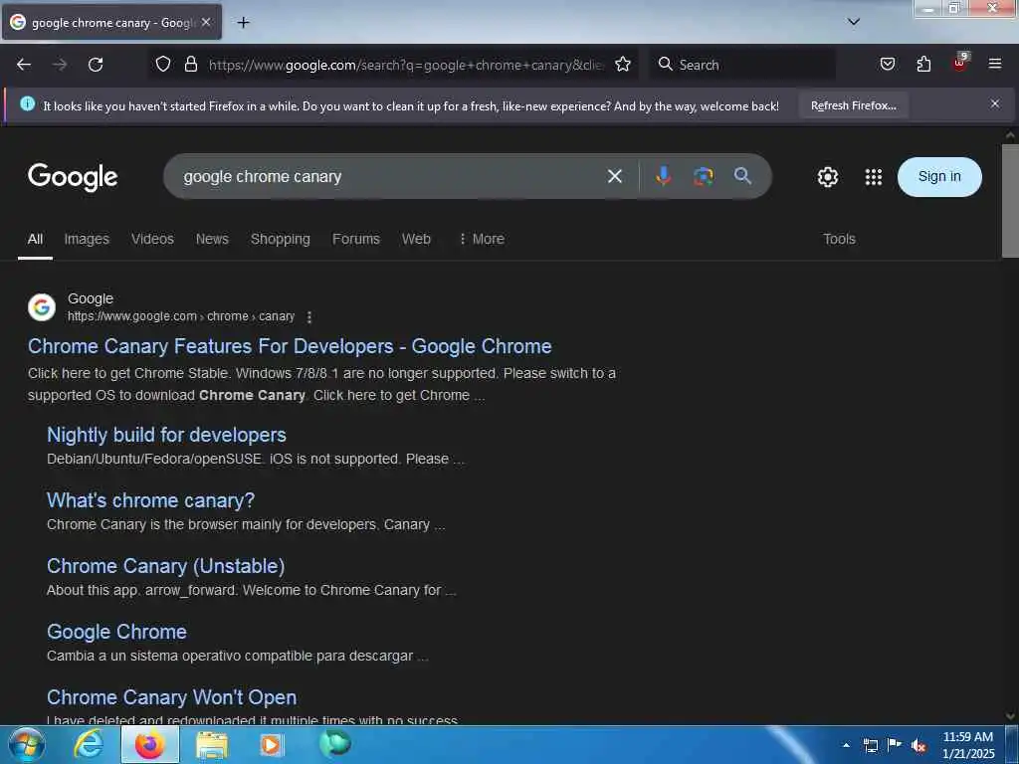The width and height of the screenshot is (1019, 764).
Task: Switch to Forums results tab
Action: [x=355, y=239]
